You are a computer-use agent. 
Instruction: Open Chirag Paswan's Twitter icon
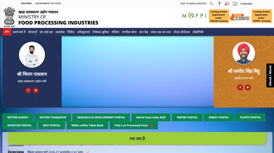click(36, 90)
